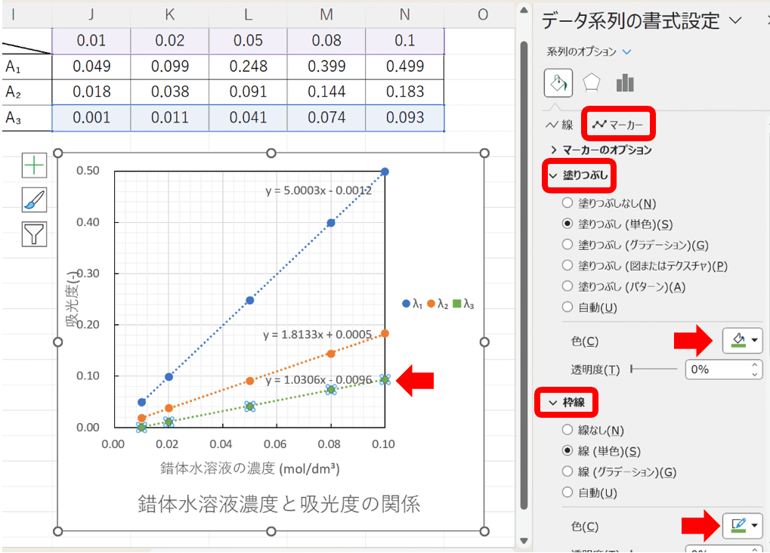Select 塗りつぶし (図またはテクスチャ)(P) option
Image resolution: width=770 pixels, height=553 pixels.
(567, 266)
